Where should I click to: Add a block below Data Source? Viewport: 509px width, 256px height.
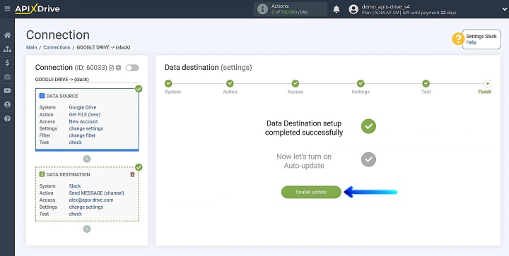[87, 159]
